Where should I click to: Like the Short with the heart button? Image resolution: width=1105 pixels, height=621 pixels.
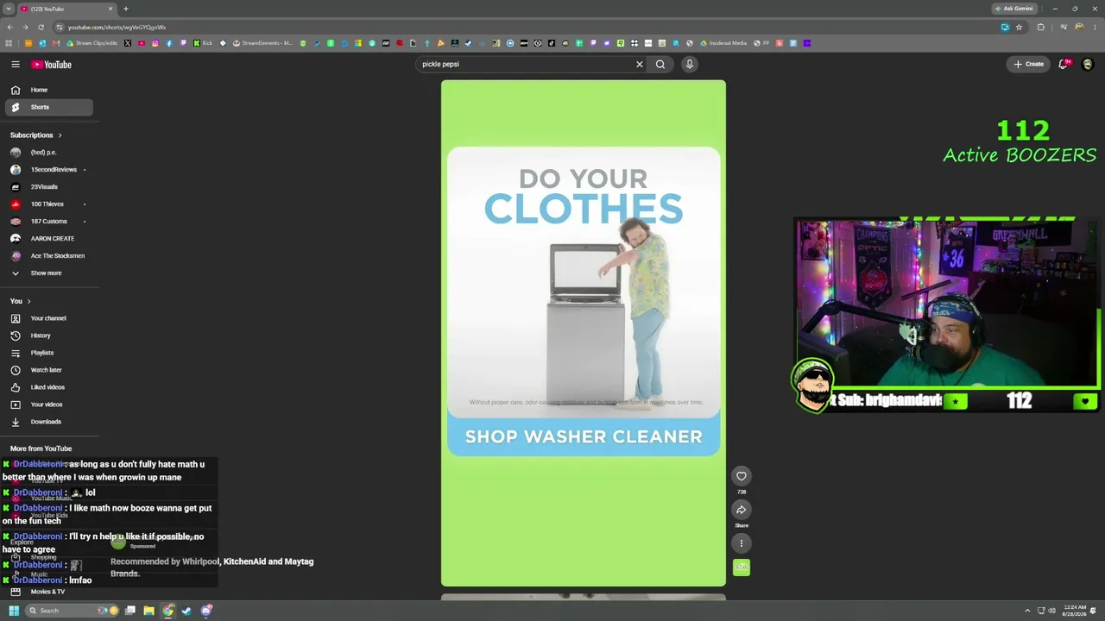tap(742, 476)
